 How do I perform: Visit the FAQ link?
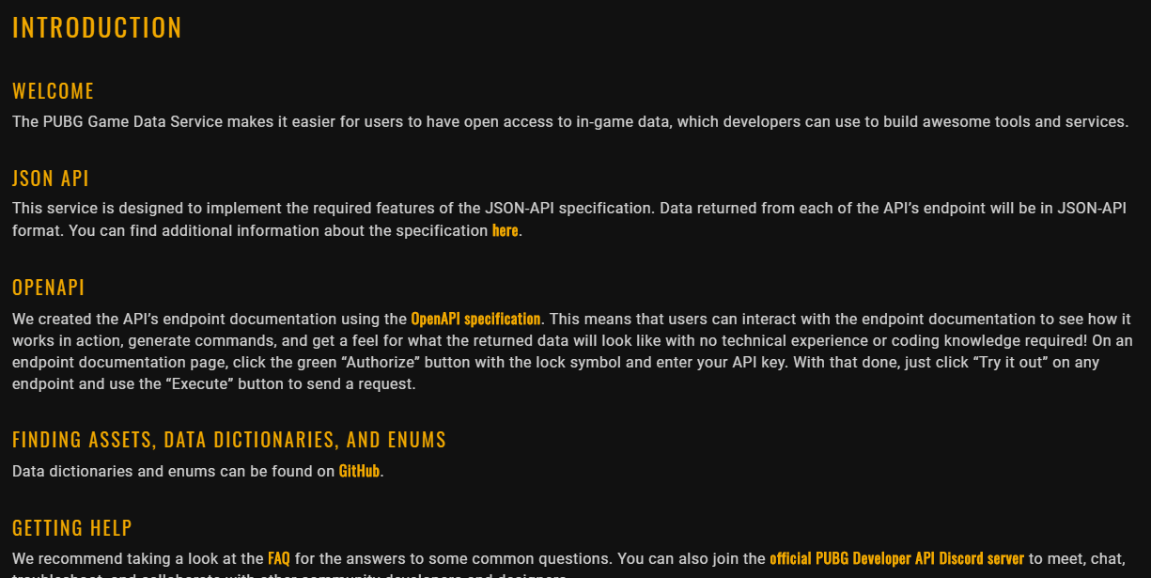click(279, 557)
